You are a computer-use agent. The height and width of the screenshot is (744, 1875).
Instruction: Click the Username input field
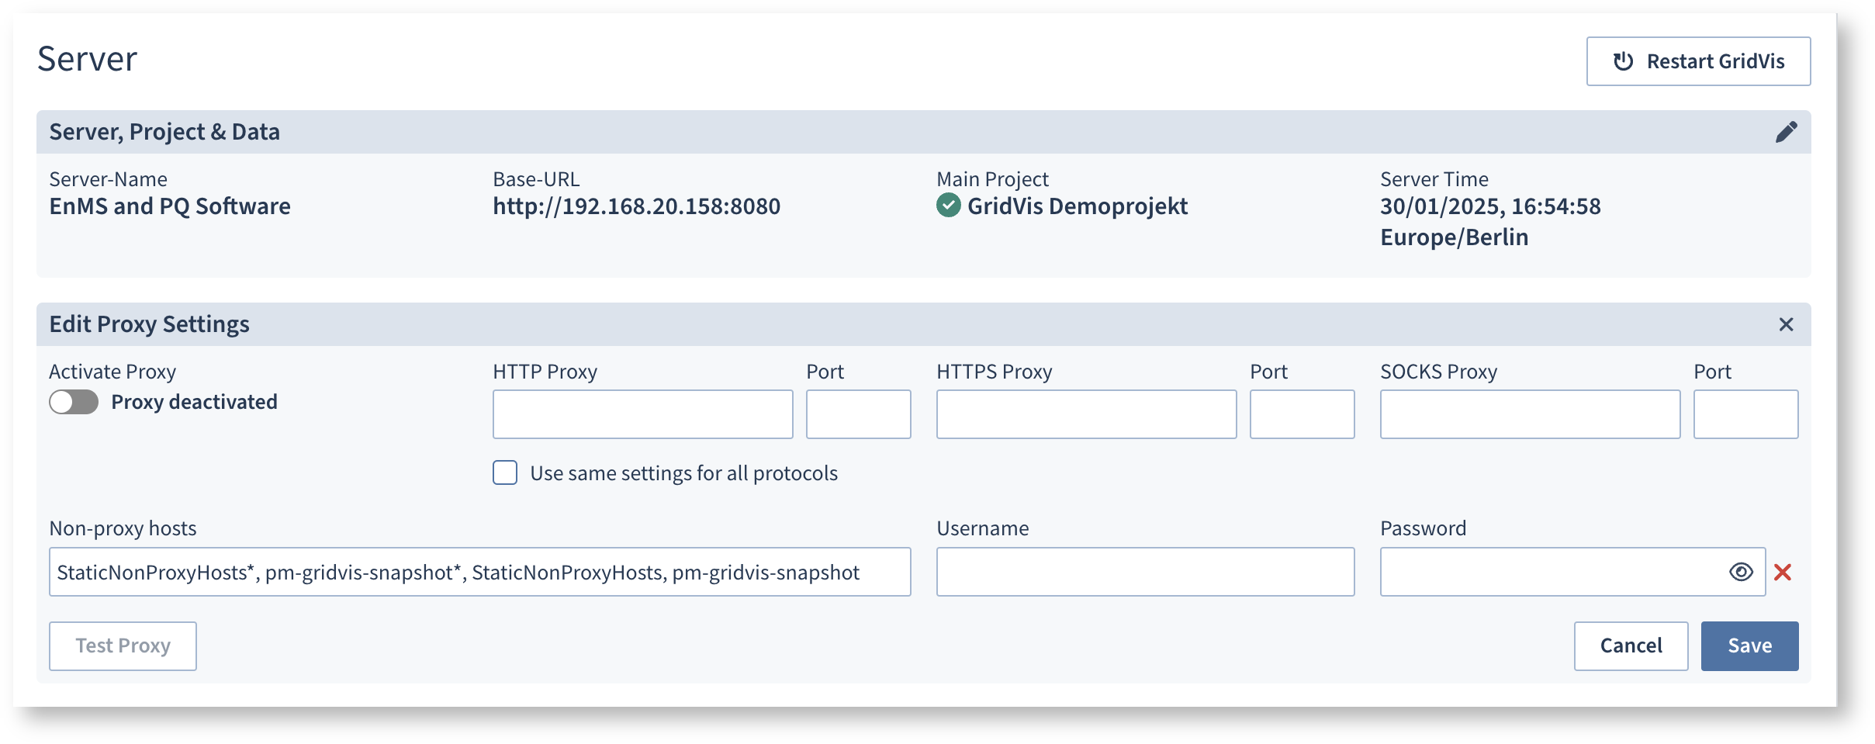tap(1145, 573)
